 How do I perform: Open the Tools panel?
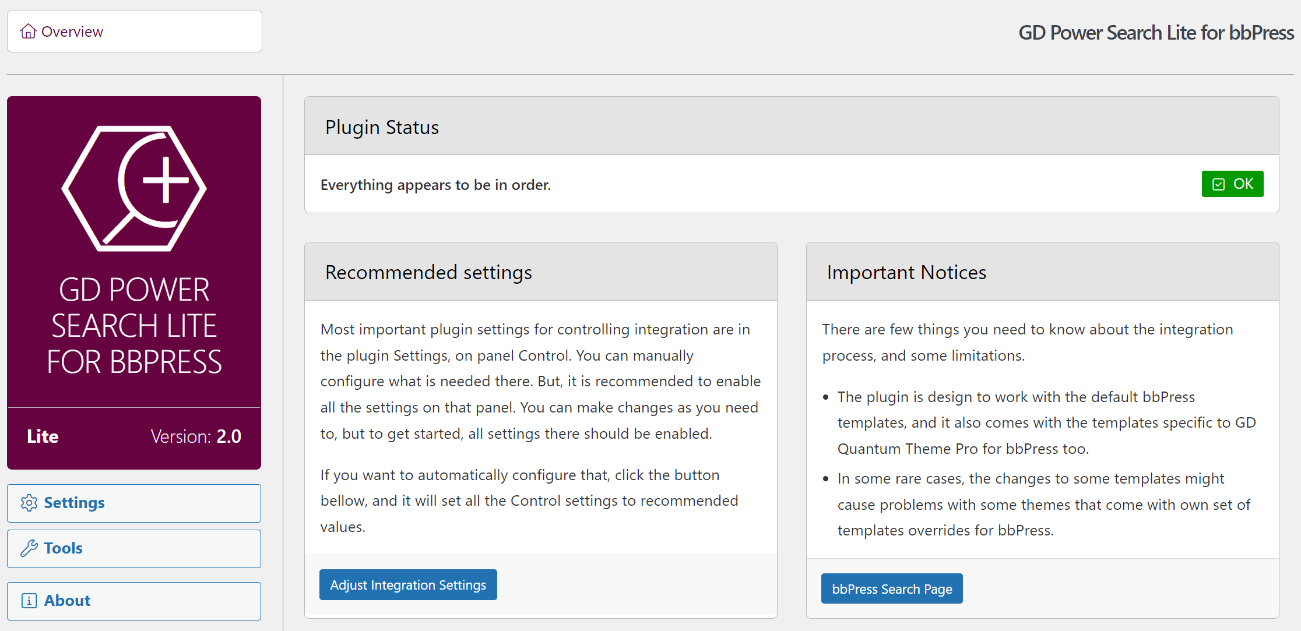pyautogui.click(x=134, y=548)
